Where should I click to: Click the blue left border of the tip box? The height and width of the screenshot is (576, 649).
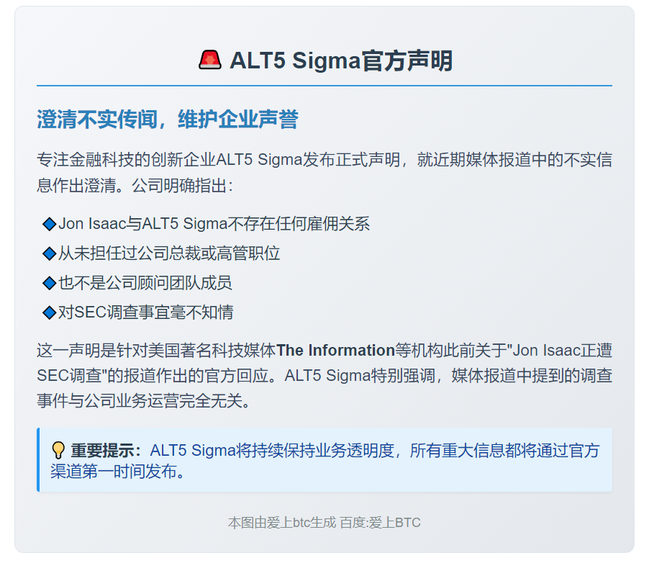pos(38,460)
